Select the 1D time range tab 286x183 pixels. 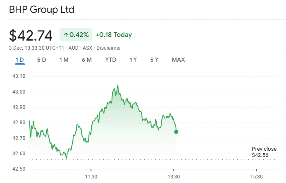[20, 60]
